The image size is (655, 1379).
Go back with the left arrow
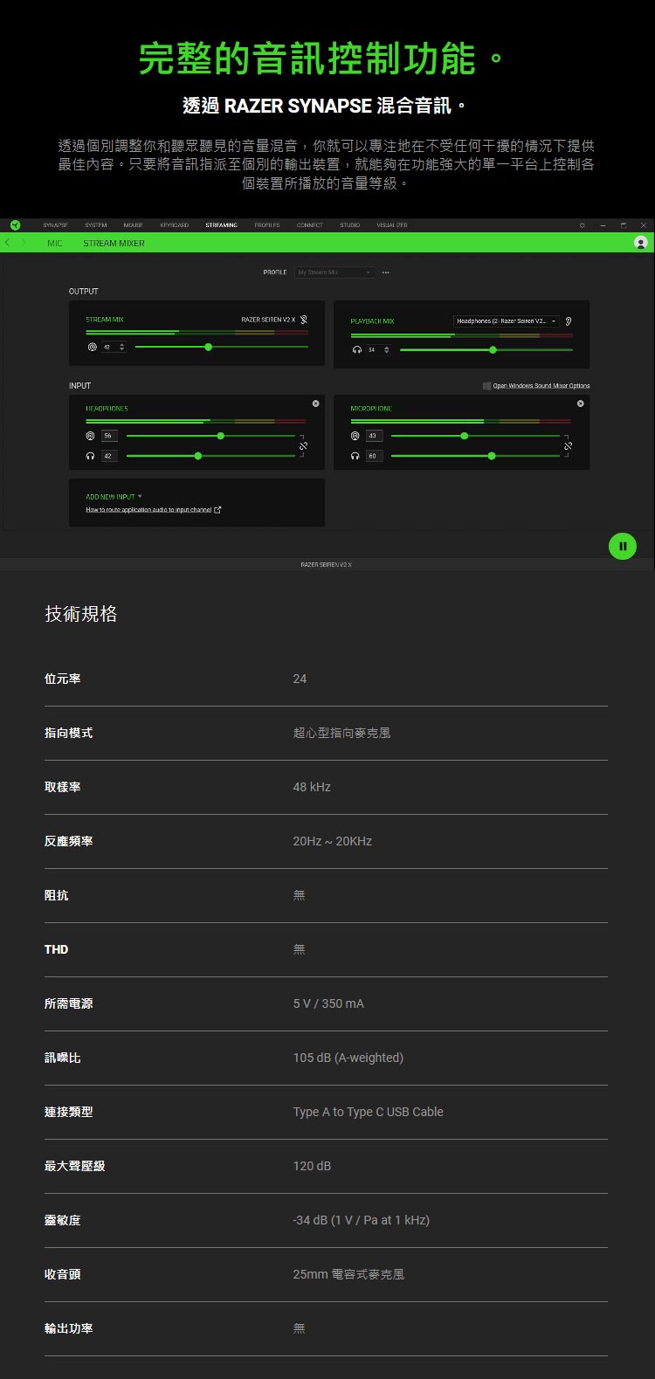coord(8,243)
